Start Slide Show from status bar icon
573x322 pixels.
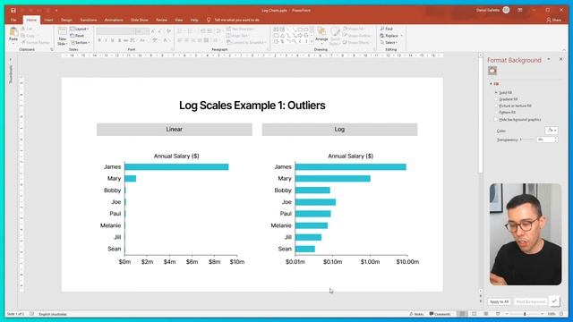498,314
